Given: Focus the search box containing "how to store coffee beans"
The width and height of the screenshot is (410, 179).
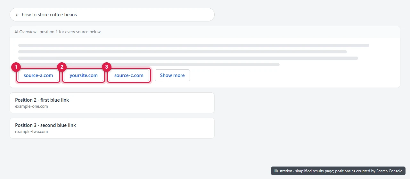Looking at the screenshot, I should click(x=112, y=15).
